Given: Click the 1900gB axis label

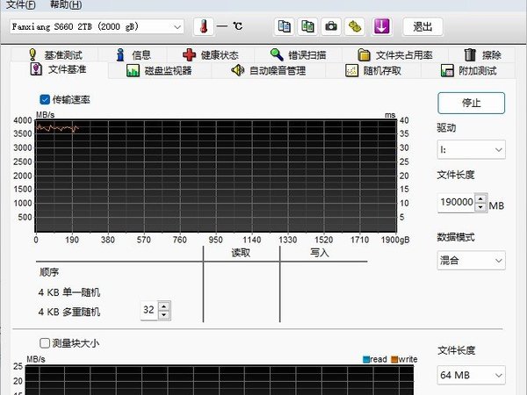Looking at the screenshot, I should [x=395, y=240].
